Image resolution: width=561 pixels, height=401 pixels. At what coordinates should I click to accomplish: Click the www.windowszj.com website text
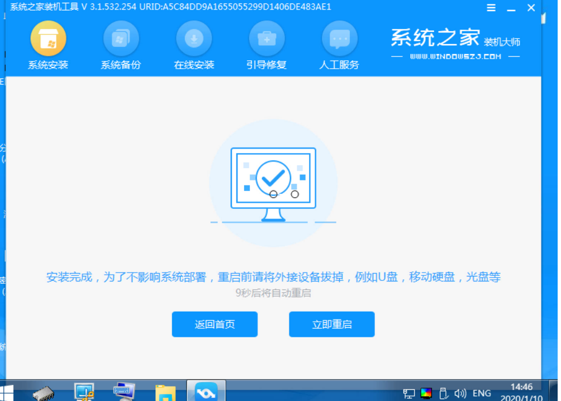(455, 56)
